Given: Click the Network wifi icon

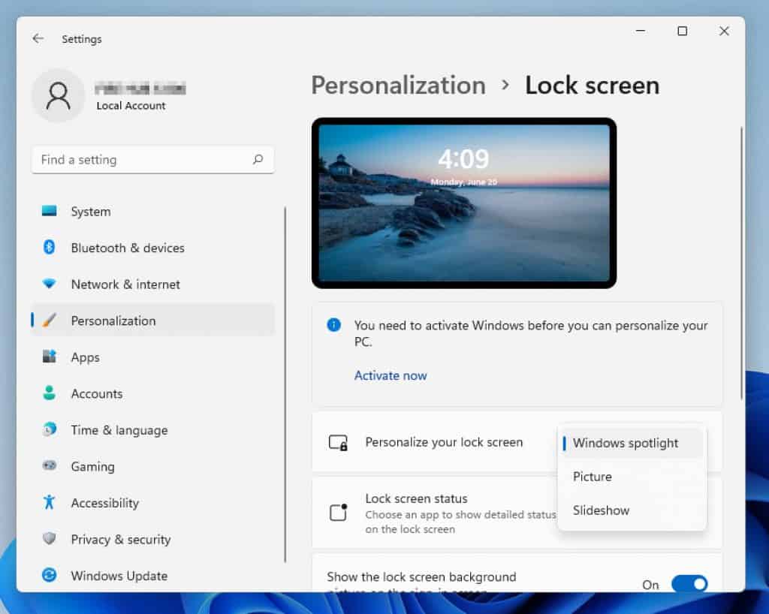Looking at the screenshot, I should 49,284.
